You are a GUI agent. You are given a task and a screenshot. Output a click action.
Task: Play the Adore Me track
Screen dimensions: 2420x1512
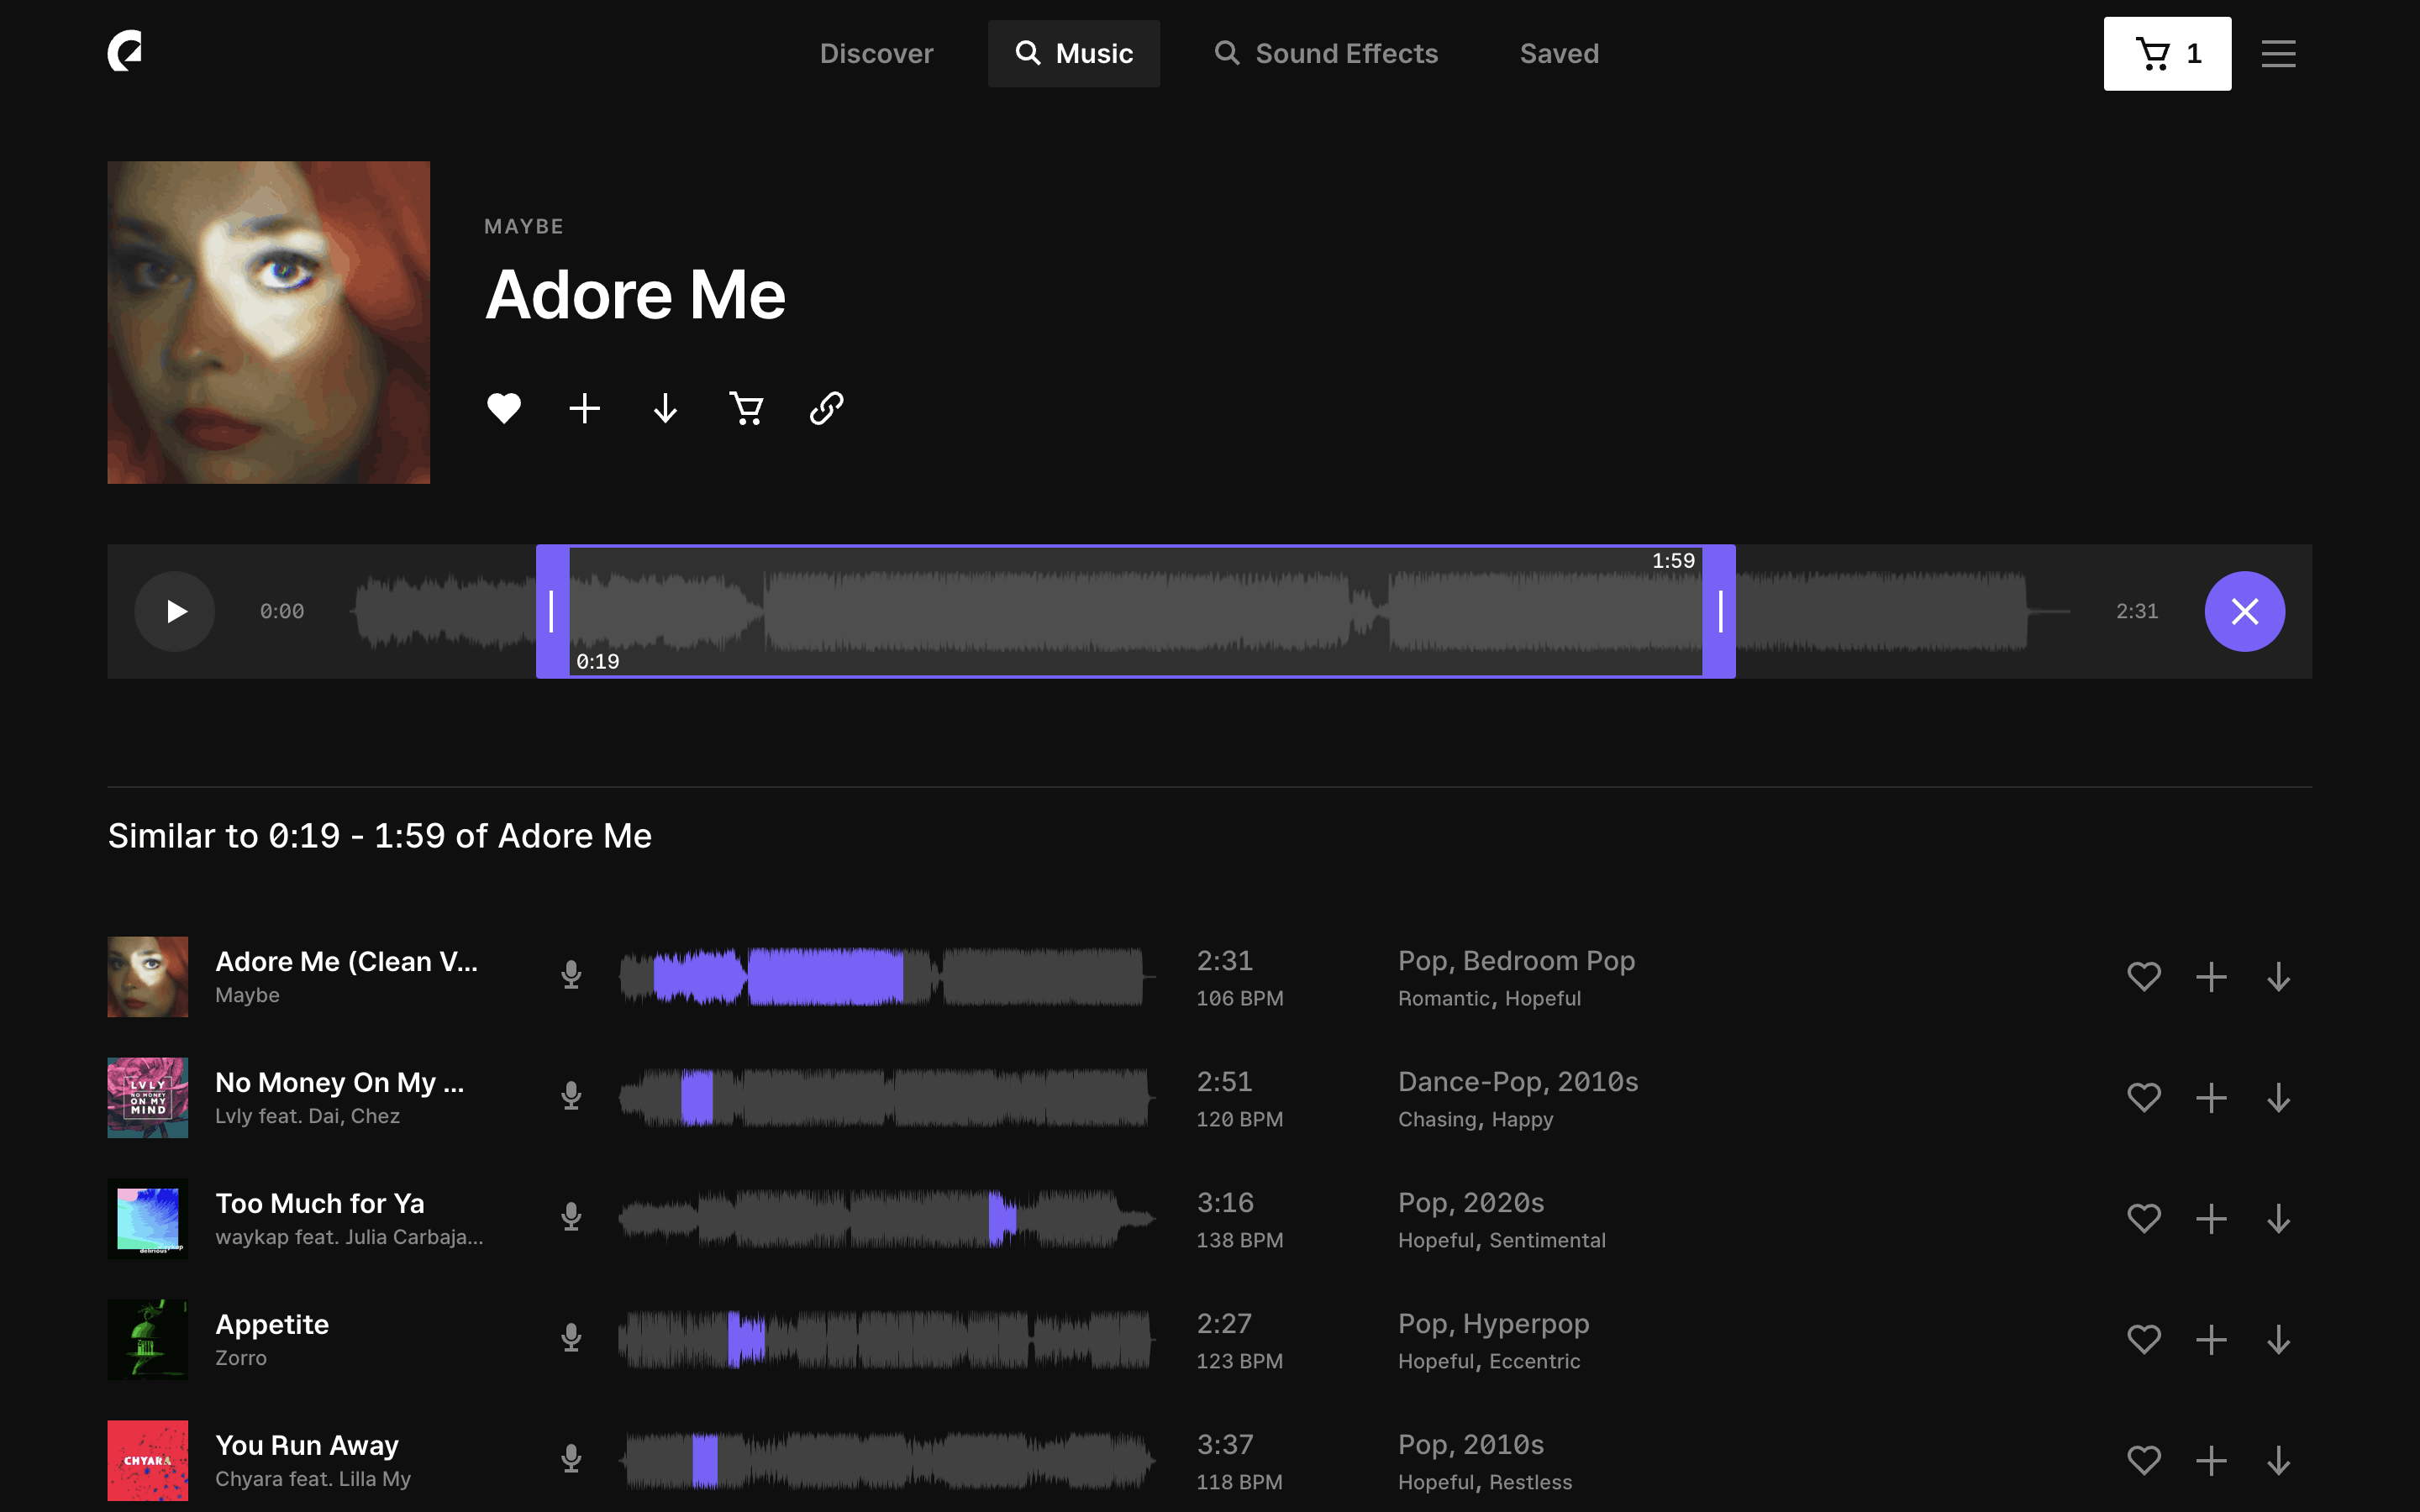(175, 611)
